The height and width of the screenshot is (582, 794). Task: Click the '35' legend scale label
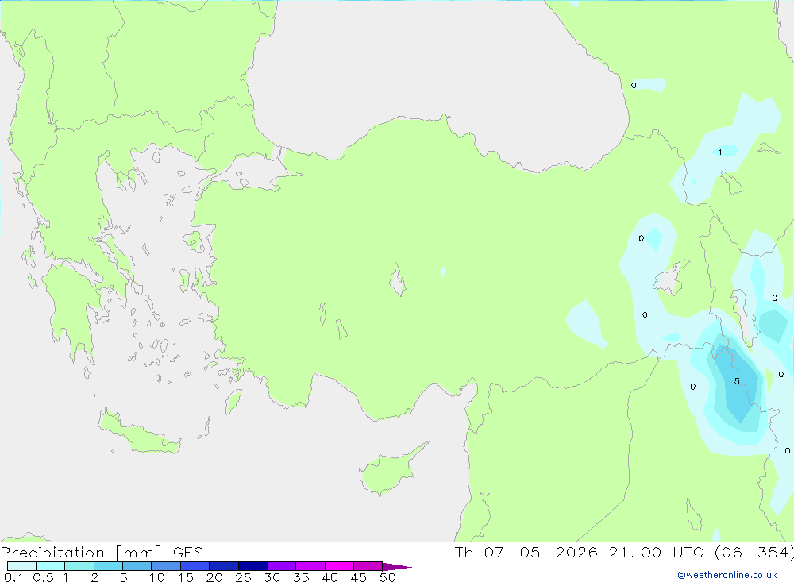301,577
